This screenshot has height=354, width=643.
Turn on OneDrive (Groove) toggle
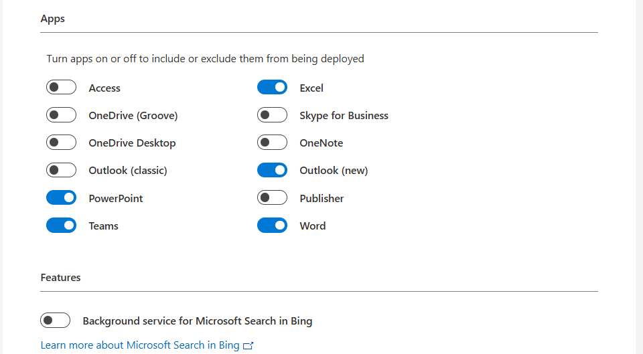(x=61, y=115)
